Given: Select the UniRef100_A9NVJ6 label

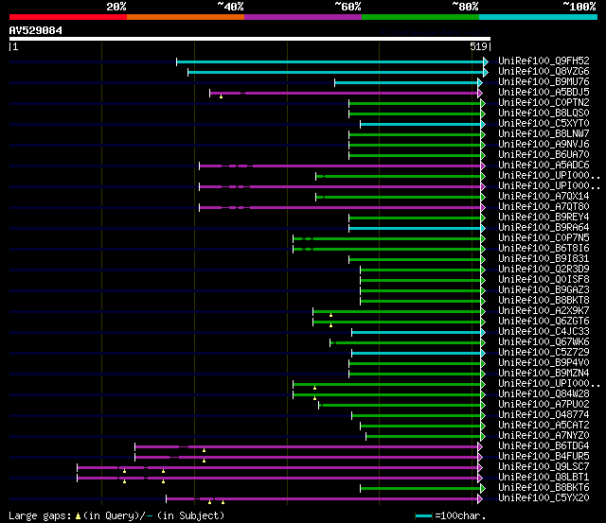Looking at the screenshot, I should [544, 145].
